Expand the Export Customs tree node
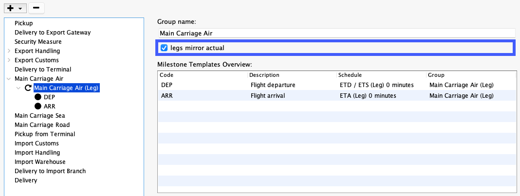520x196 pixels. click(x=9, y=60)
